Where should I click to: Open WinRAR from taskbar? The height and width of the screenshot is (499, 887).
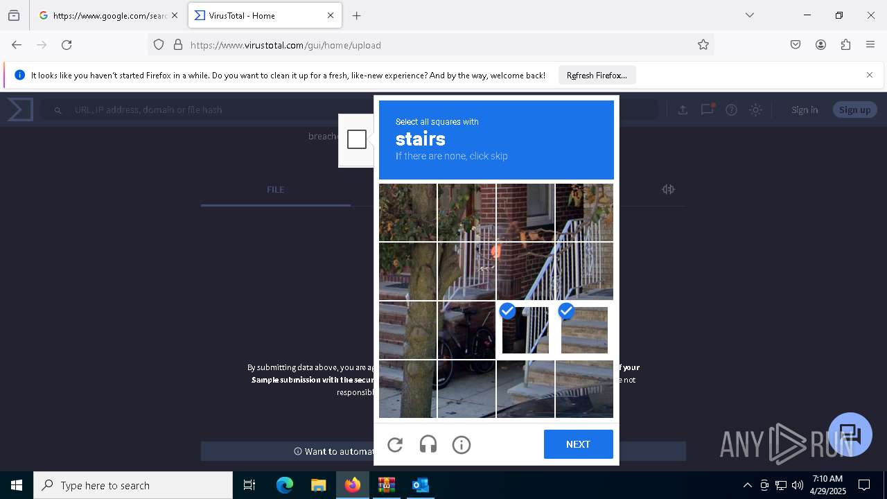(386, 485)
